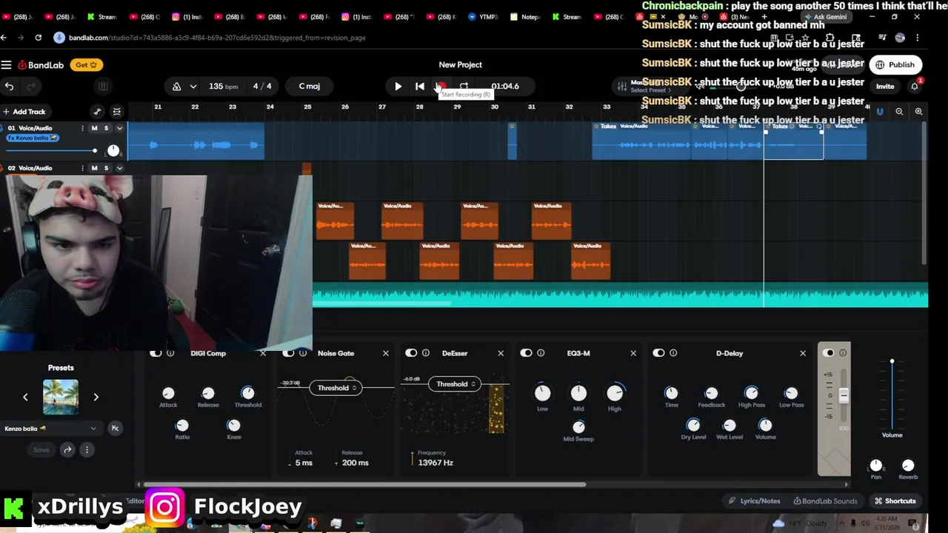Image resolution: width=948 pixels, height=533 pixels.
Task: Expand track 02 options chevron
Action: click(x=118, y=169)
